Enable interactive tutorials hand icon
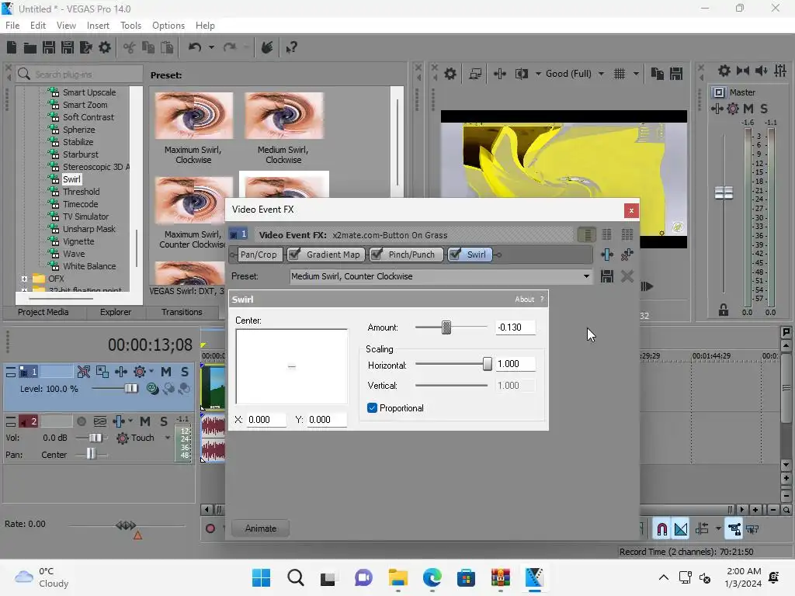The height and width of the screenshot is (596, 795). [x=267, y=47]
